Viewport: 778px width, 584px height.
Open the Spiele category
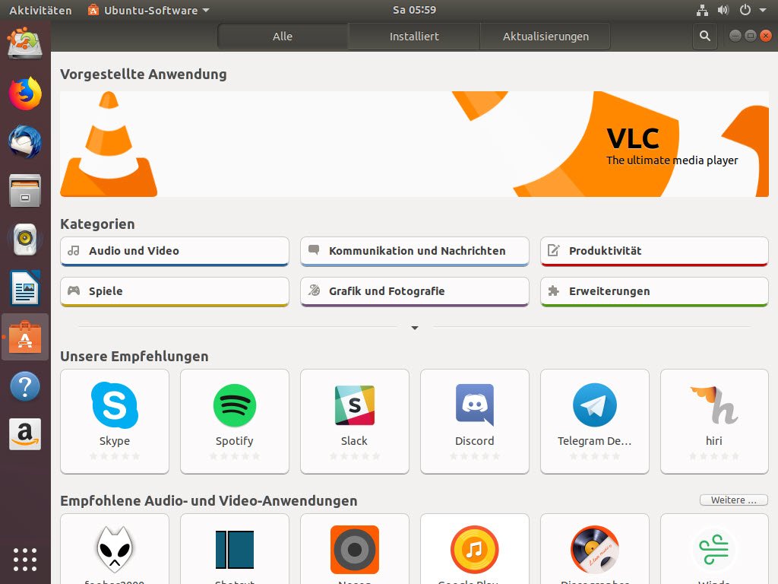click(x=175, y=291)
